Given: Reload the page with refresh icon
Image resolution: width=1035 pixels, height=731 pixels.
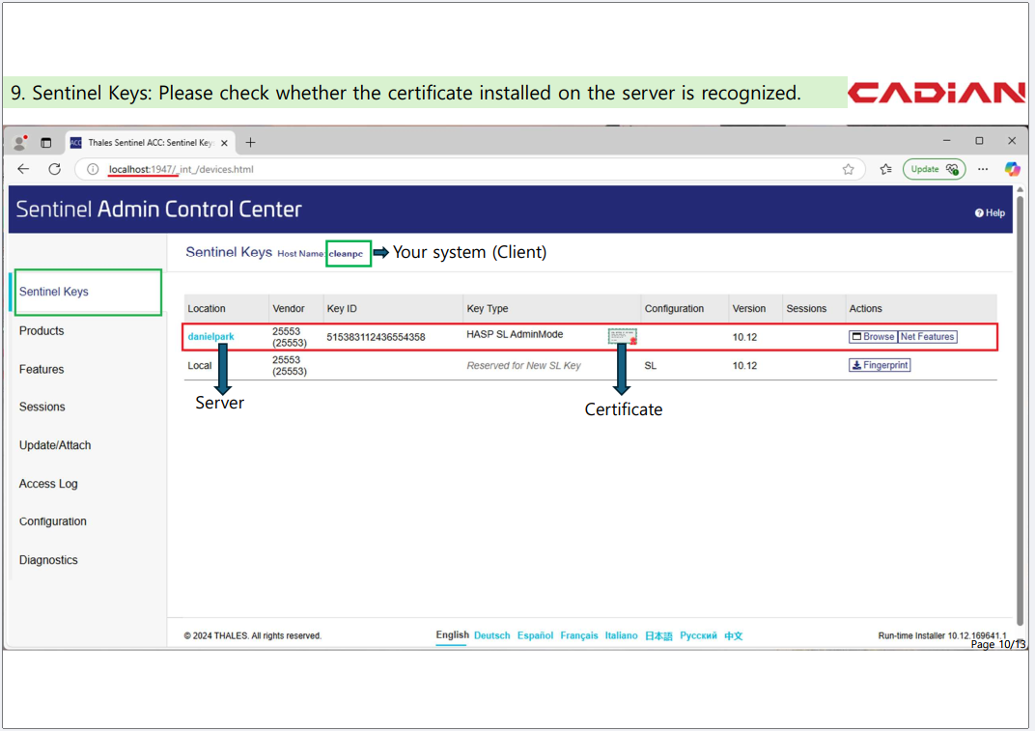Looking at the screenshot, I should coord(55,169).
